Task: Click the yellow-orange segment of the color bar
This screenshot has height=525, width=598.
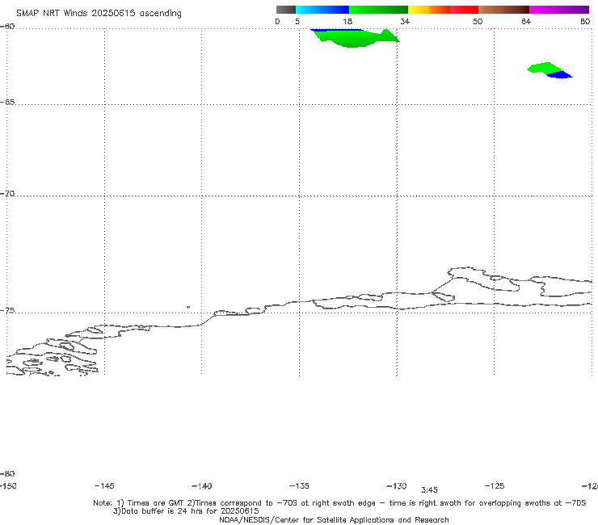Action: 428,10
